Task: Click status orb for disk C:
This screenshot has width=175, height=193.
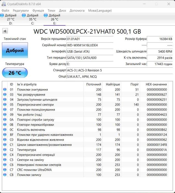Action: [24, 15]
